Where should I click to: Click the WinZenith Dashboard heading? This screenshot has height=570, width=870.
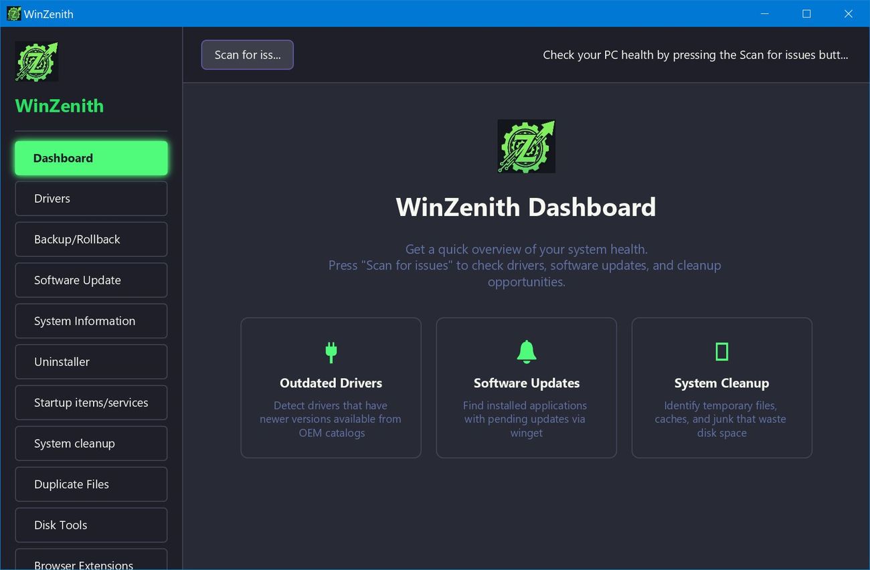point(526,207)
